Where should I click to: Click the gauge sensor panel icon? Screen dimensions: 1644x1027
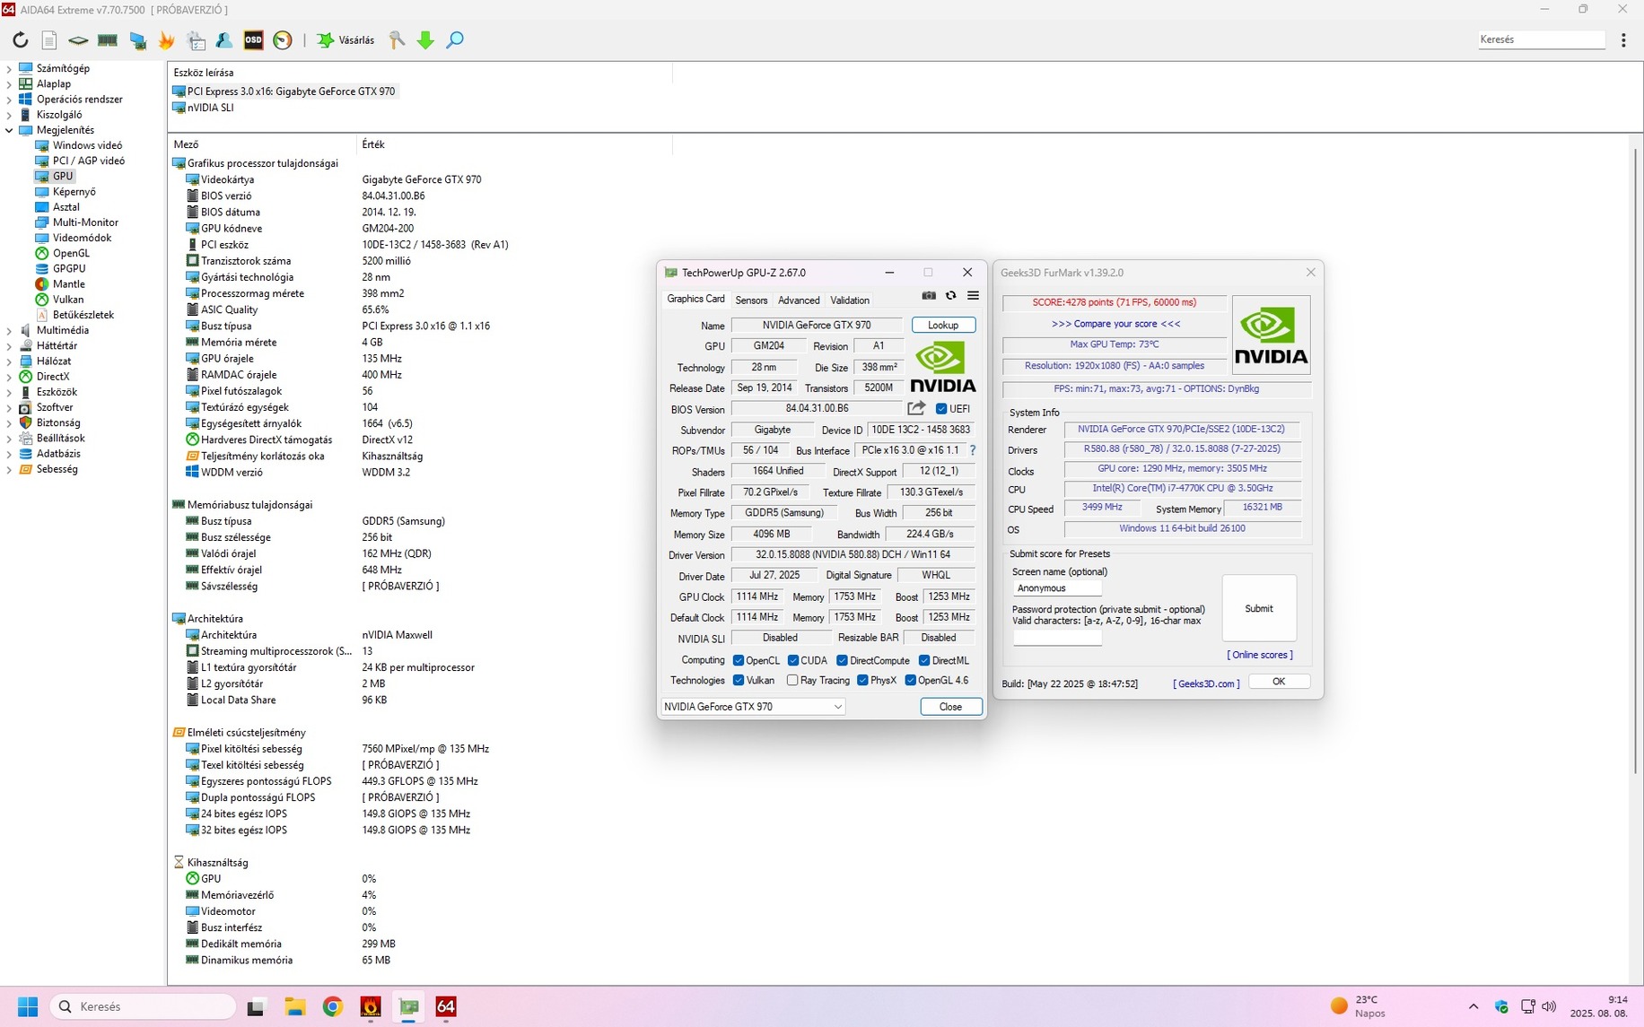[x=283, y=40]
